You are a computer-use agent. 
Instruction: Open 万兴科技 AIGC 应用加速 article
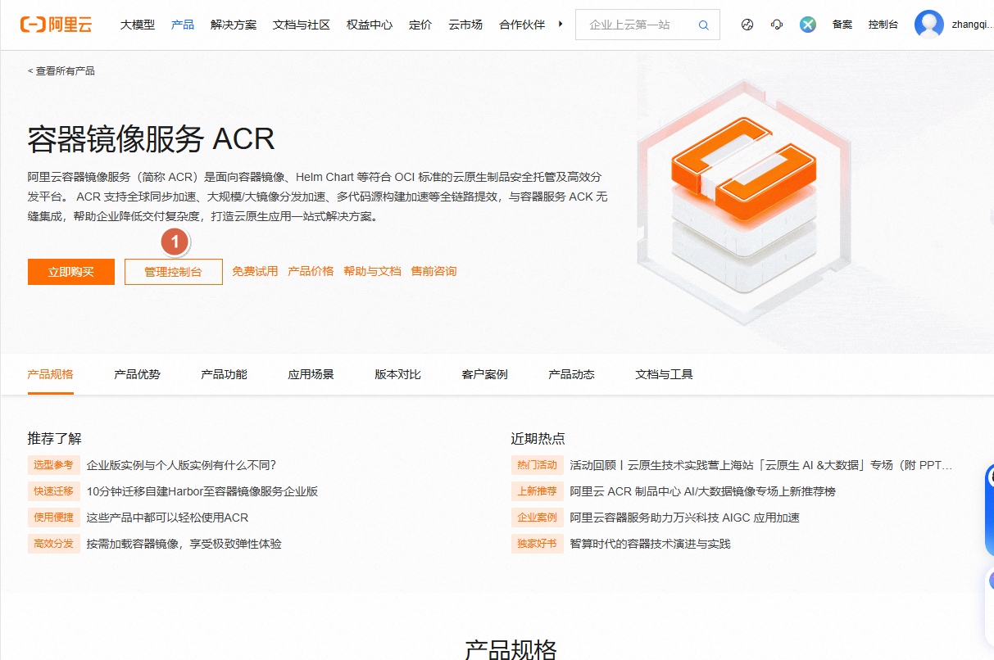[685, 518]
